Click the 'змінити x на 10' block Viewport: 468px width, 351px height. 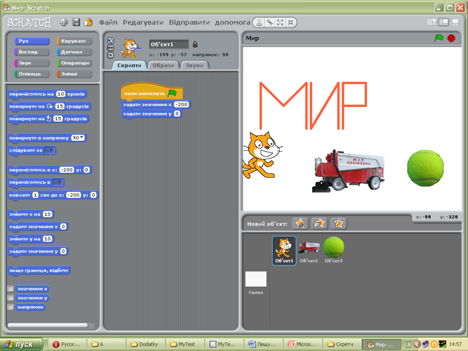[31, 214]
